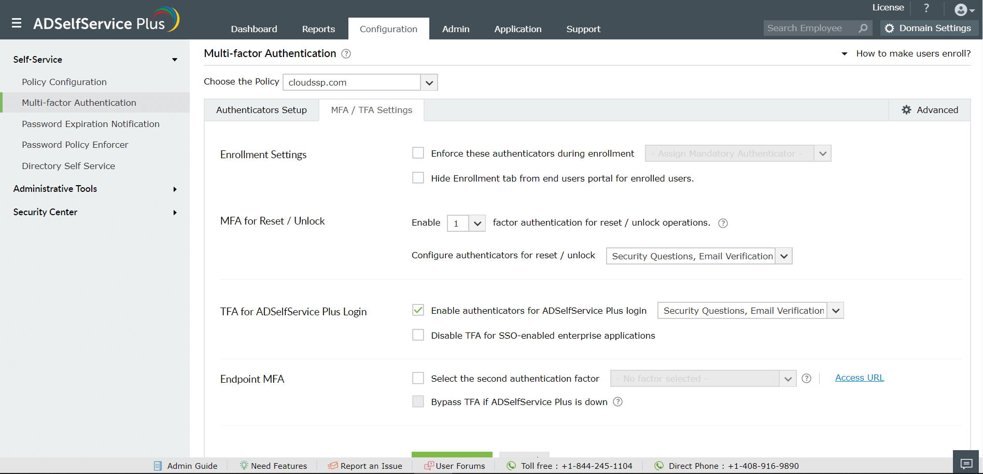Click the User Forums icon
Image resolution: width=983 pixels, height=474 pixels.
pyautogui.click(x=429, y=466)
